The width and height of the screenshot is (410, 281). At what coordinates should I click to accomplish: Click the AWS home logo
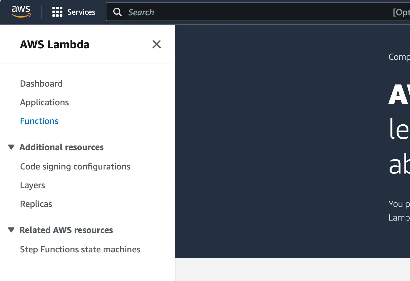tap(21, 12)
